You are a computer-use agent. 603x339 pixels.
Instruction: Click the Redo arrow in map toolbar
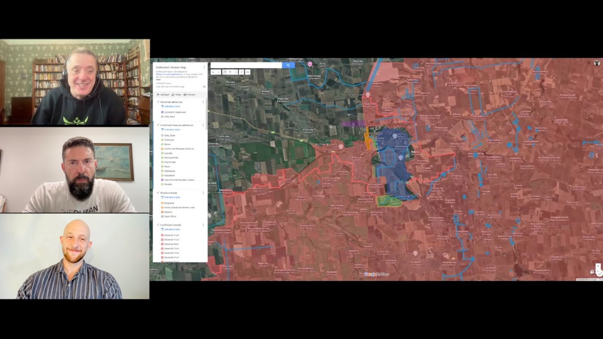click(219, 72)
